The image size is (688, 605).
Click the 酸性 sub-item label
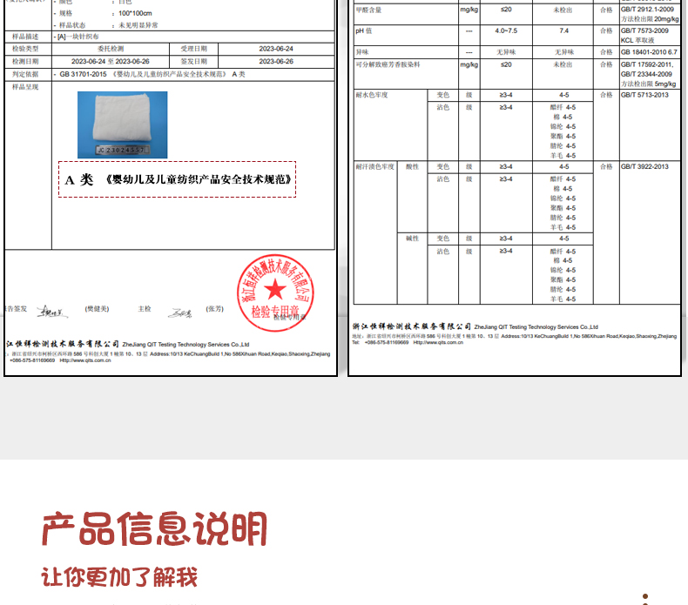(412, 167)
